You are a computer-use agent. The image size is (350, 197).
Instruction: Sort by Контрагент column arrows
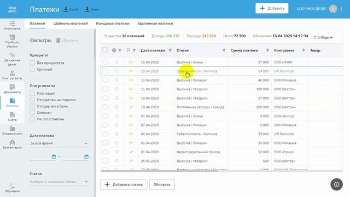click(304, 50)
